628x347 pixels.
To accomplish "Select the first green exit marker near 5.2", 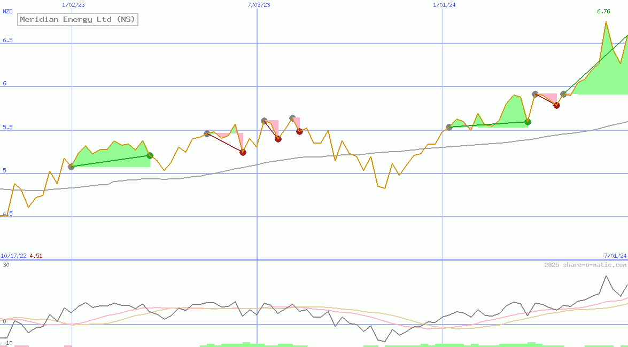I will tap(150, 155).
